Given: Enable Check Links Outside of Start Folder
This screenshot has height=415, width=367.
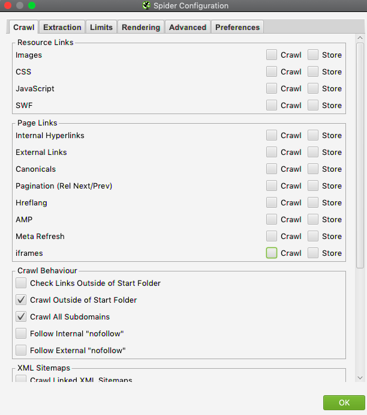Looking at the screenshot, I should [22, 283].
